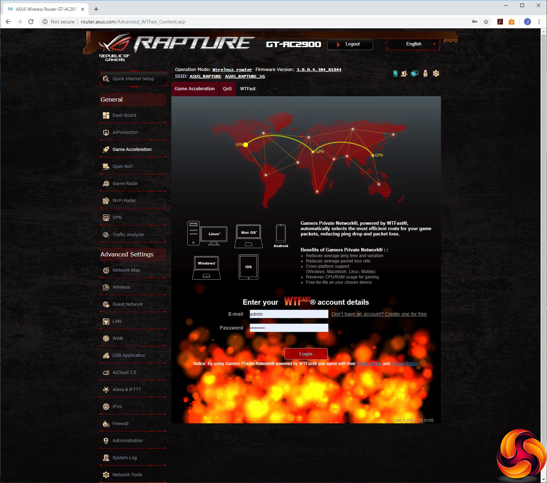This screenshot has height=483, width=547.
Task: Click the red Login button
Action: point(306,354)
